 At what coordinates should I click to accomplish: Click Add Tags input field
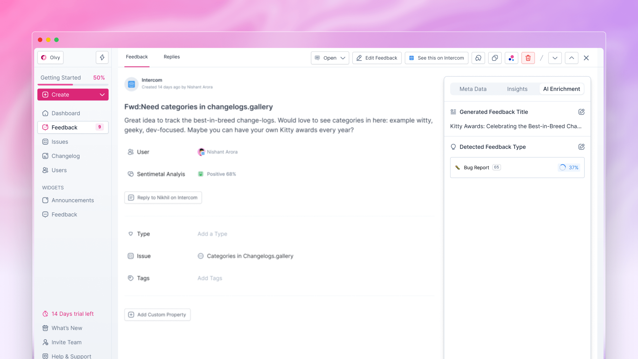click(x=210, y=278)
